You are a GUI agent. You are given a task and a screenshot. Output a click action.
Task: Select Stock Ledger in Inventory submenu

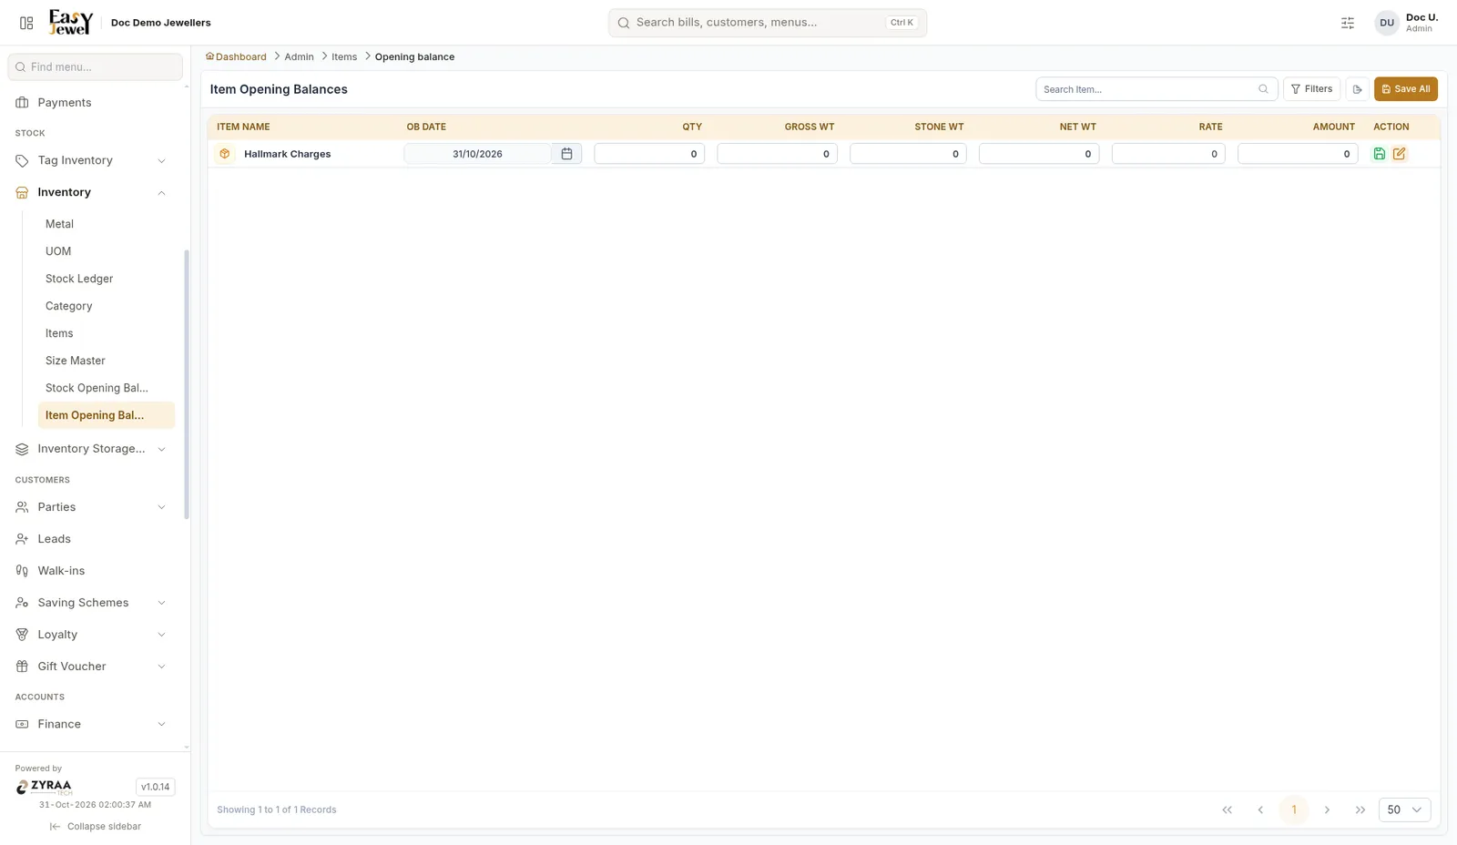[x=106, y=279]
